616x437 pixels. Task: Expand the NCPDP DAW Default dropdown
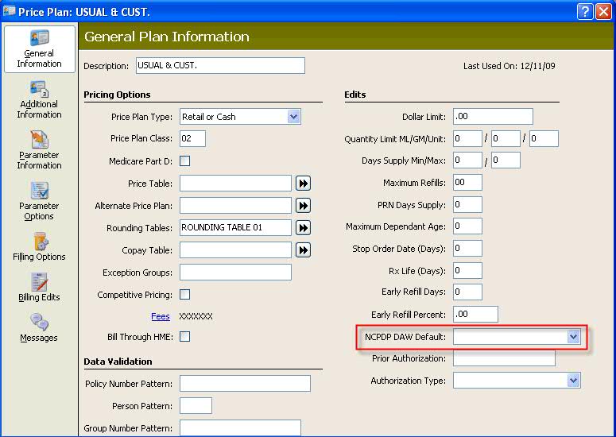[574, 336]
